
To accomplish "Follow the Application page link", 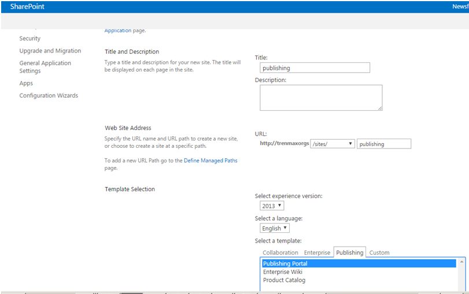I will [x=117, y=31].
